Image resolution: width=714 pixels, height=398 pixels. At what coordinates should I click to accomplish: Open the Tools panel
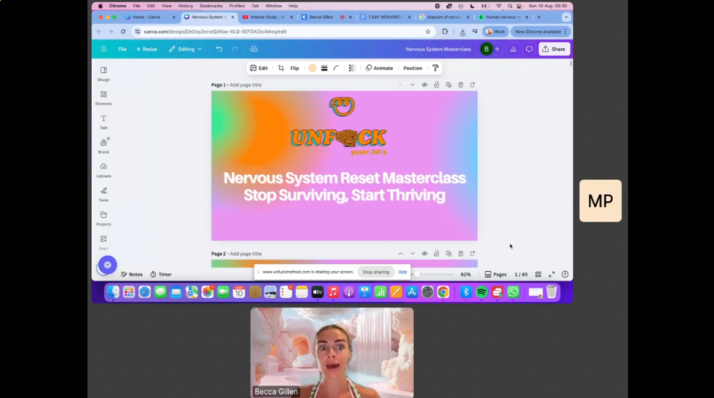103,194
